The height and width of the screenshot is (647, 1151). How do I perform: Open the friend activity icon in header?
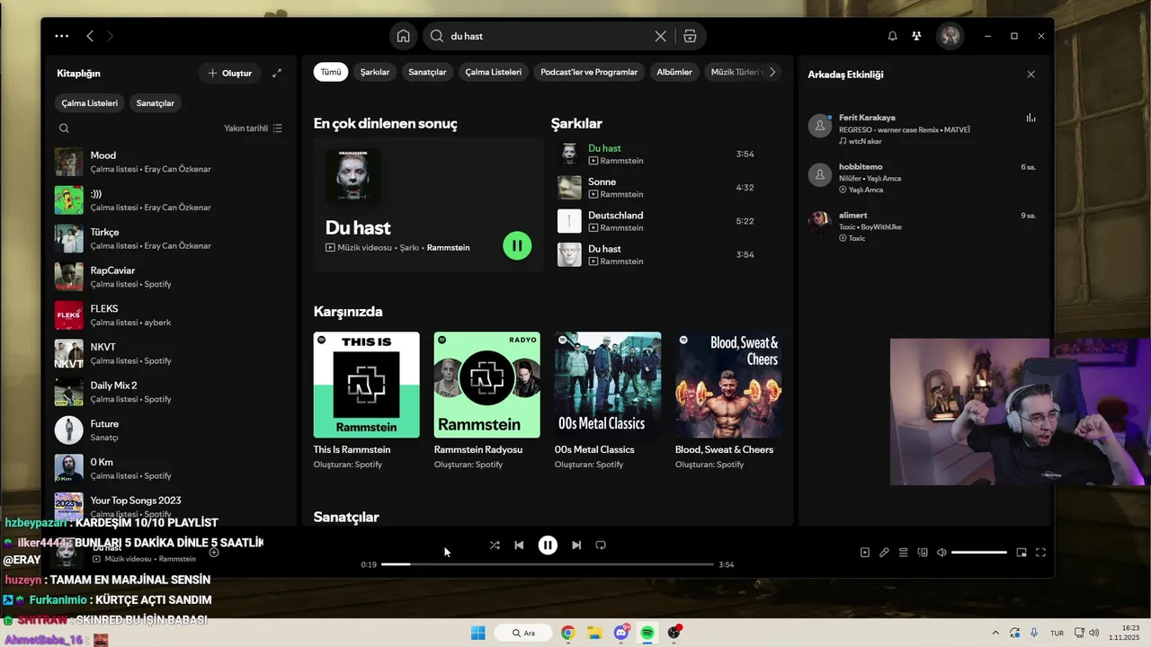916,36
